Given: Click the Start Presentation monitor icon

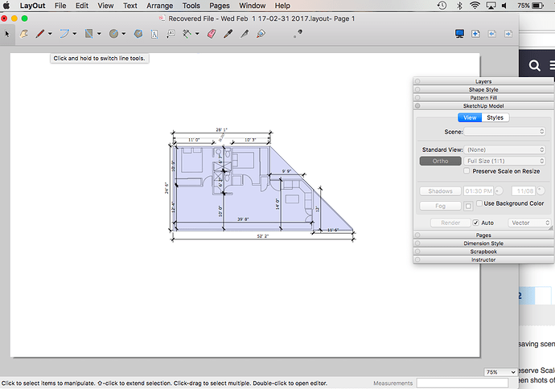Looking at the screenshot, I should tap(460, 34).
